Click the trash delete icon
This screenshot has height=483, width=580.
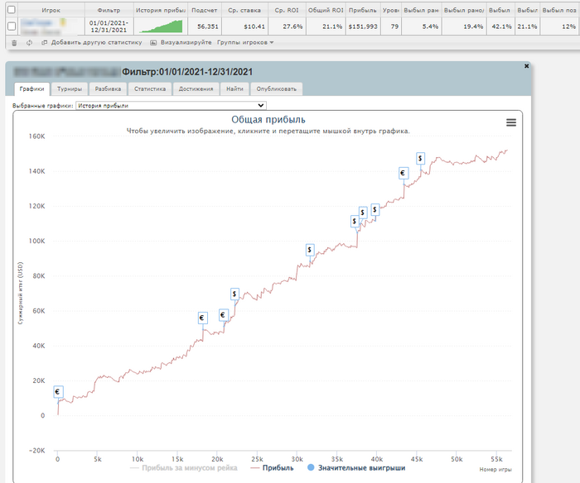[14, 42]
